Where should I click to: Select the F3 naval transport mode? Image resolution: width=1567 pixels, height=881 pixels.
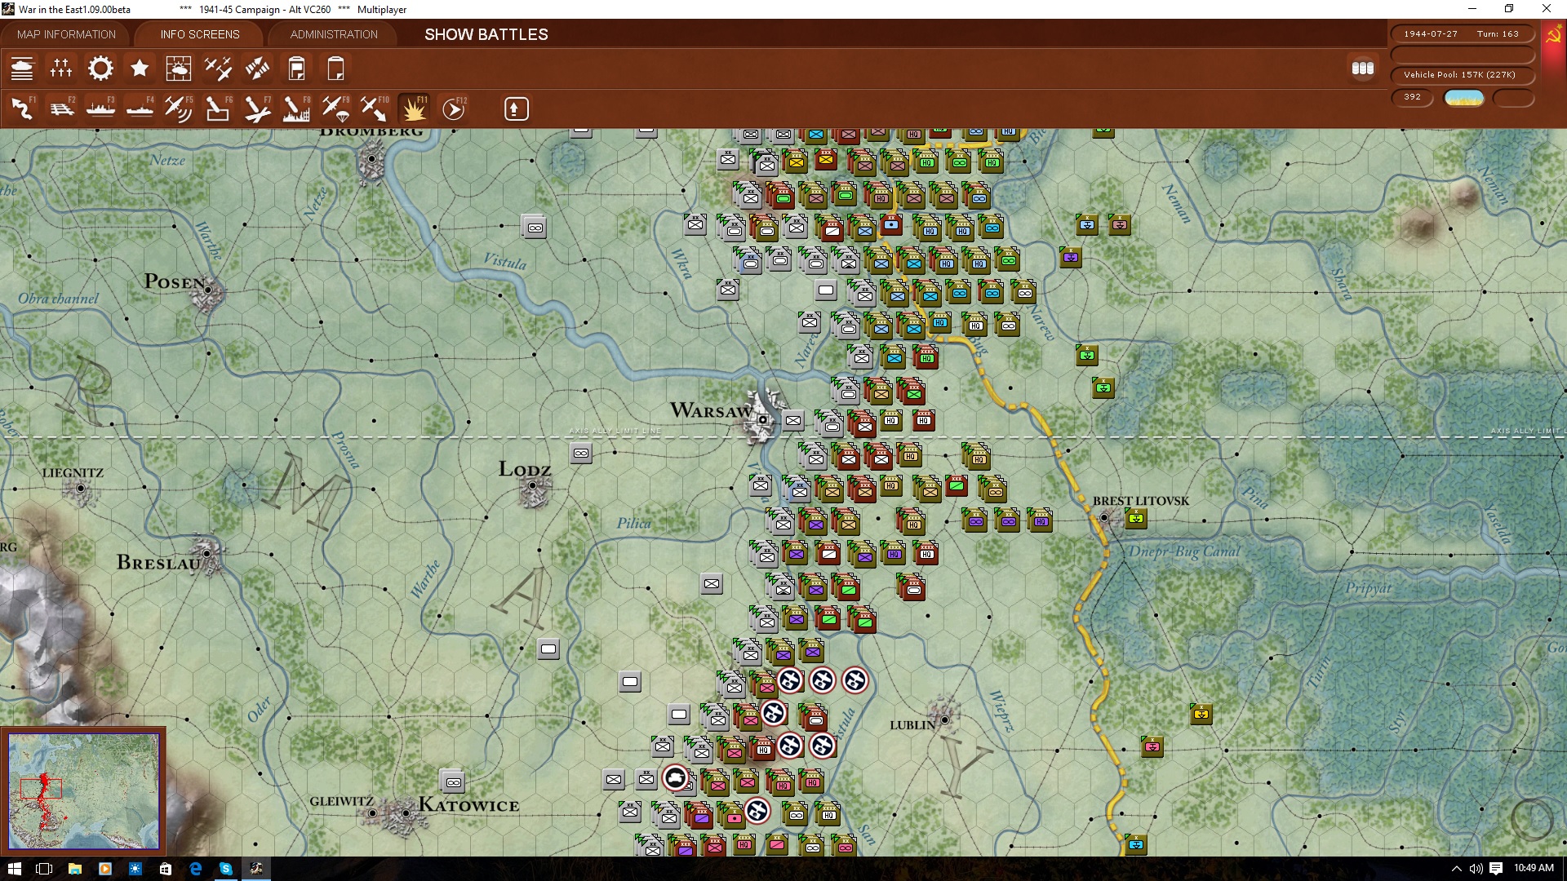click(x=100, y=108)
